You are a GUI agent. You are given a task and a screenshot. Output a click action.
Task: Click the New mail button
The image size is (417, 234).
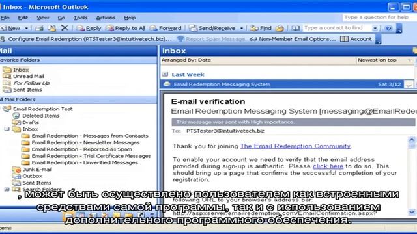pos(10,28)
